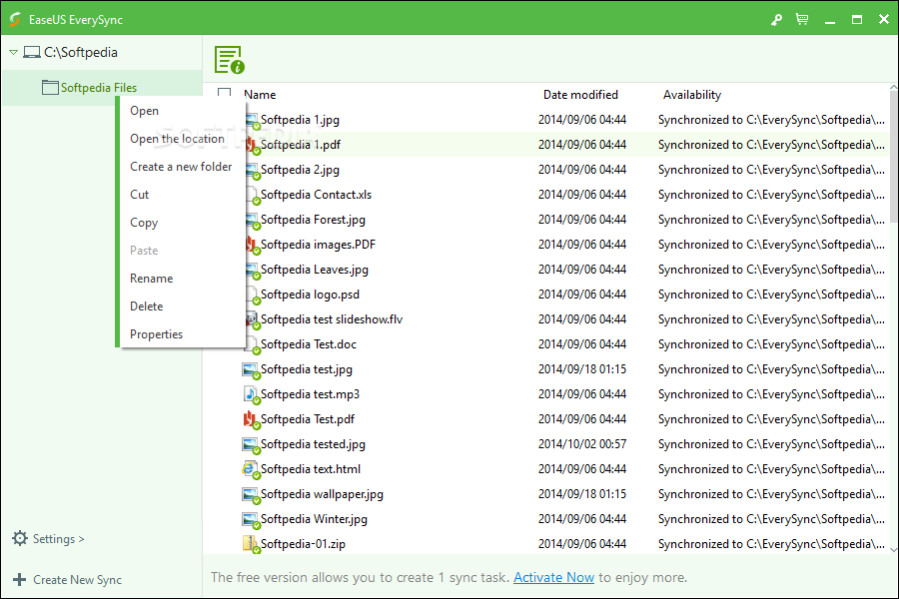Click the zip archive icon of Softpedia-01.zip
This screenshot has width=899, height=599.
[250, 544]
